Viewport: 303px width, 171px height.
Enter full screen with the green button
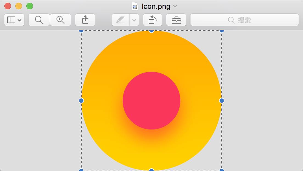(29, 6)
